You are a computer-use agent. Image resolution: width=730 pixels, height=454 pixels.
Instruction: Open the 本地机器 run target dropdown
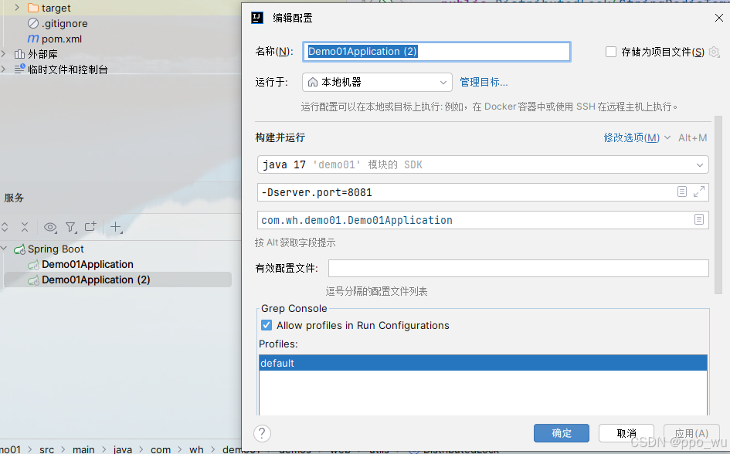[x=377, y=83]
